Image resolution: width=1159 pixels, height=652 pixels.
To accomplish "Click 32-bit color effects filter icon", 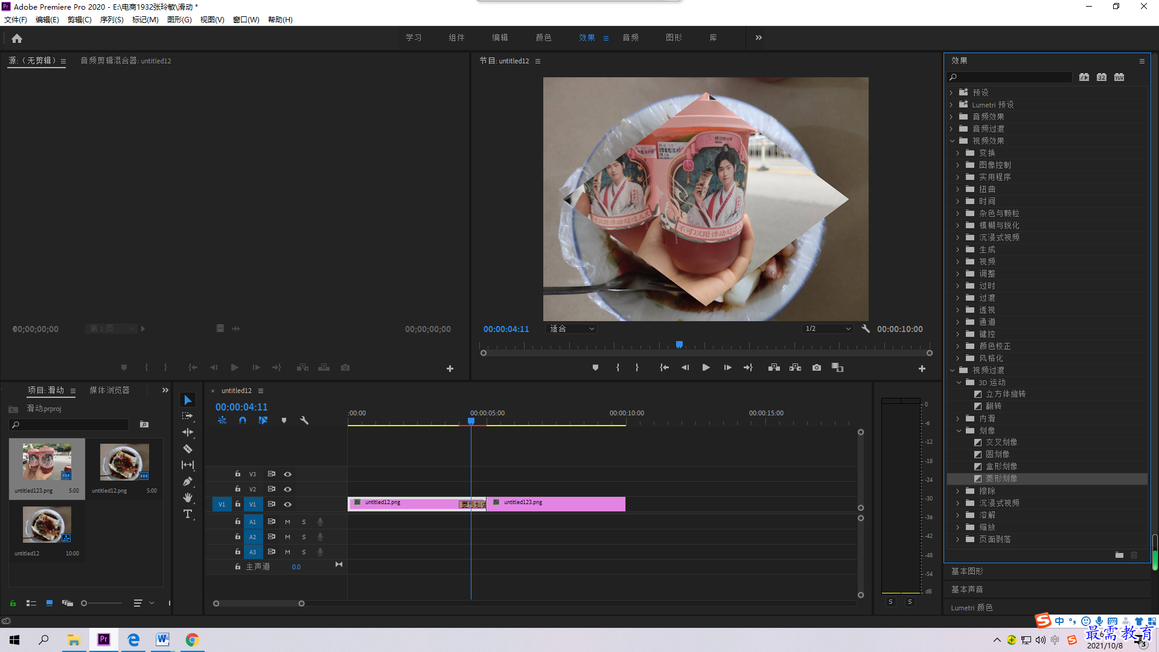I will 1102,77.
